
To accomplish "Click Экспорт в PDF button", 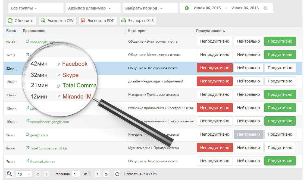I will click(98, 21).
